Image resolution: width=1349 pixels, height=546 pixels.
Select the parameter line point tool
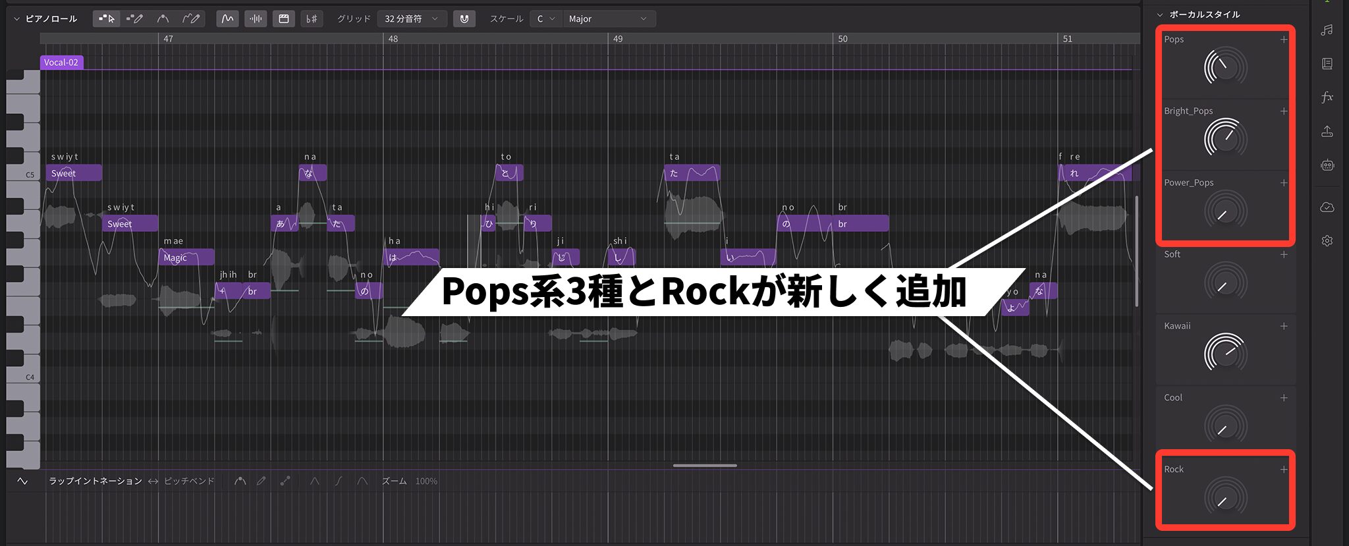[285, 481]
